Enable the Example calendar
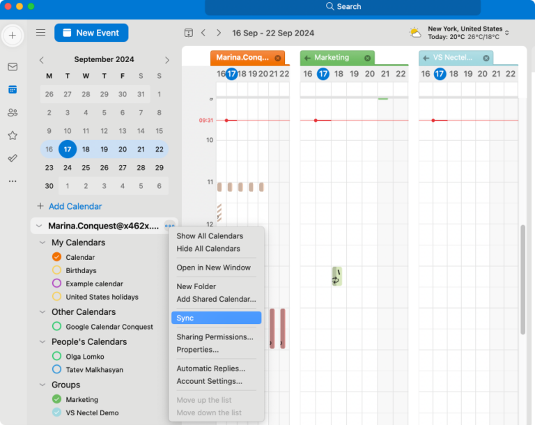Viewport: 535px width, 425px height. click(56, 284)
